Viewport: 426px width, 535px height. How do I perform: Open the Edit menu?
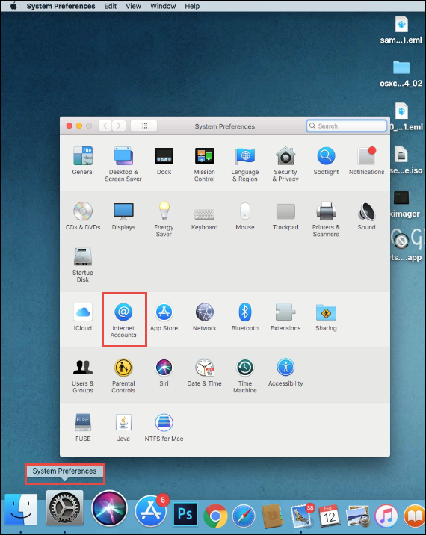[x=111, y=6]
